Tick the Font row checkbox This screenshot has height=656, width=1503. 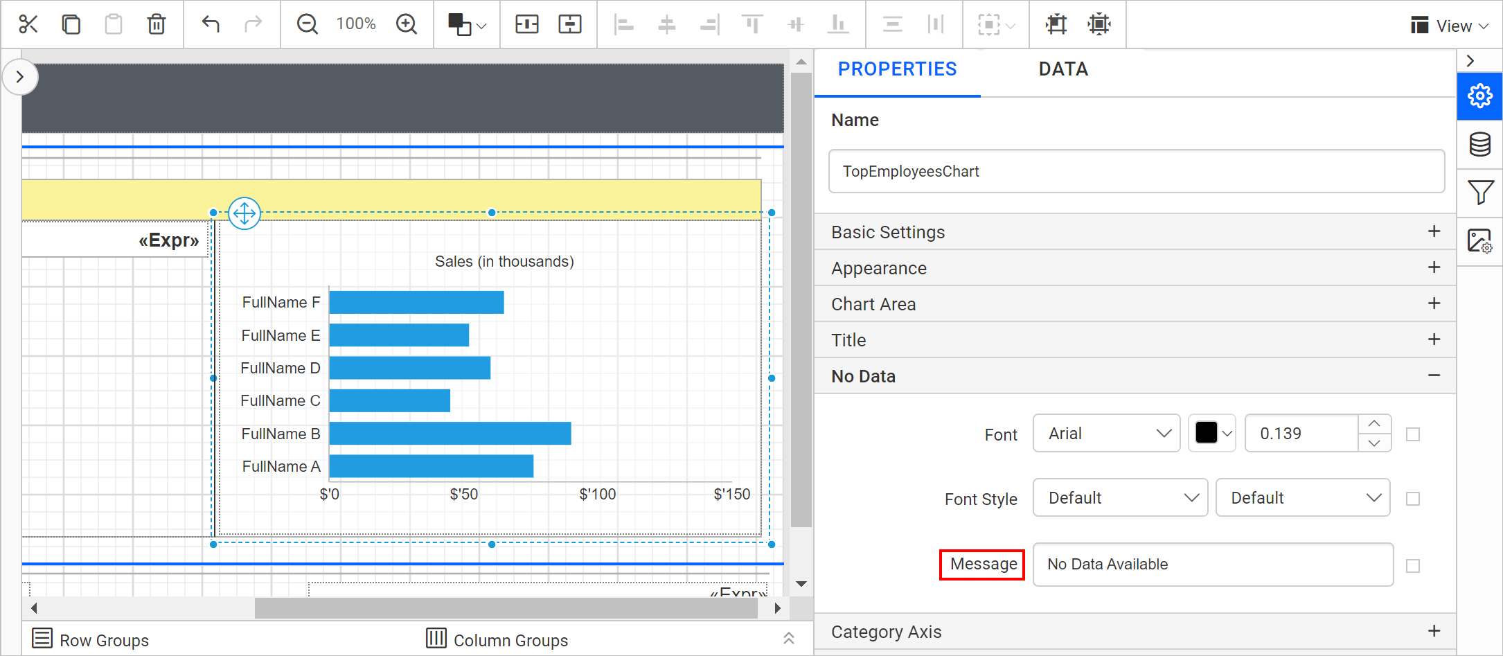[x=1413, y=434]
